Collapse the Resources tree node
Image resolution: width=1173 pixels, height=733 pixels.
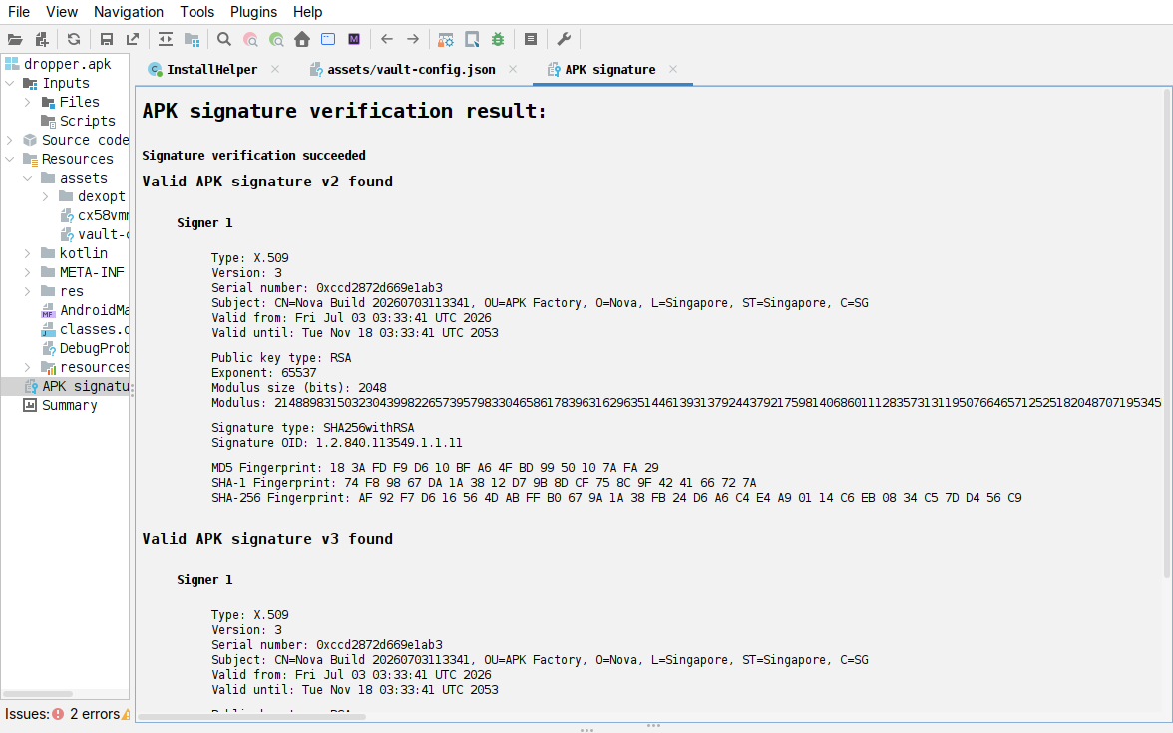[x=10, y=159]
